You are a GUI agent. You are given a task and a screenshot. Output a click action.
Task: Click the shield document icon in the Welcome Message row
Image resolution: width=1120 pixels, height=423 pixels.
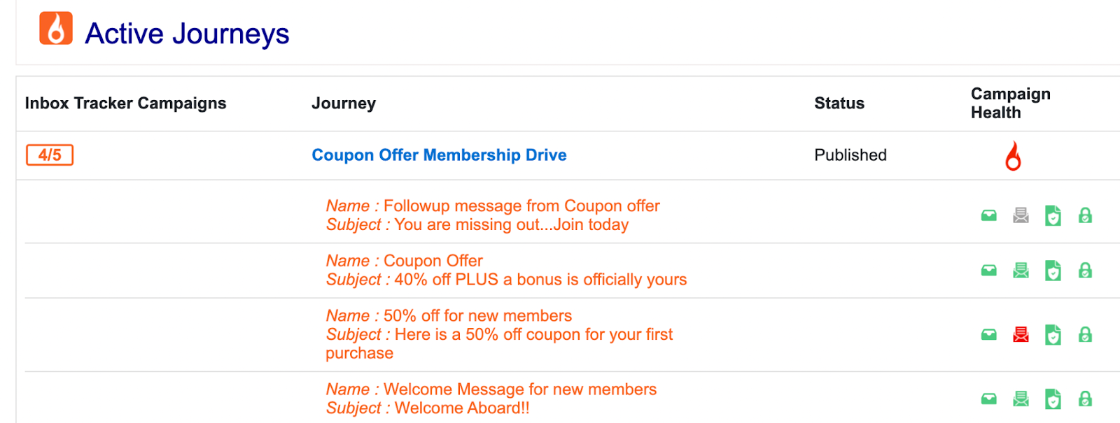(x=1053, y=399)
